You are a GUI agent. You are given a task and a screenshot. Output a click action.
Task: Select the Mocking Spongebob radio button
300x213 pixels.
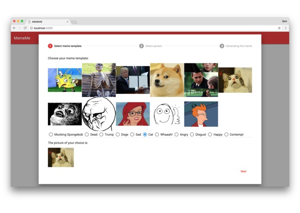pyautogui.click(x=51, y=135)
